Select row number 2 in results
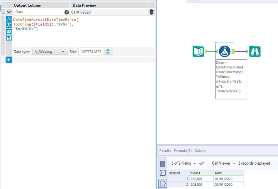Screen dimensions: 278x189 [x=178, y=184]
